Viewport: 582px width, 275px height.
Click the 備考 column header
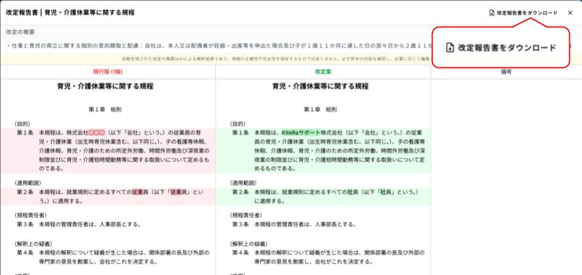505,72
